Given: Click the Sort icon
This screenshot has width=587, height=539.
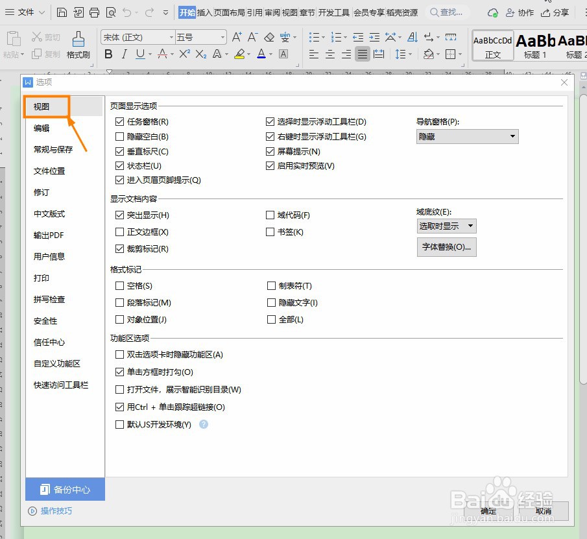Looking at the screenshot, I should (x=413, y=37).
